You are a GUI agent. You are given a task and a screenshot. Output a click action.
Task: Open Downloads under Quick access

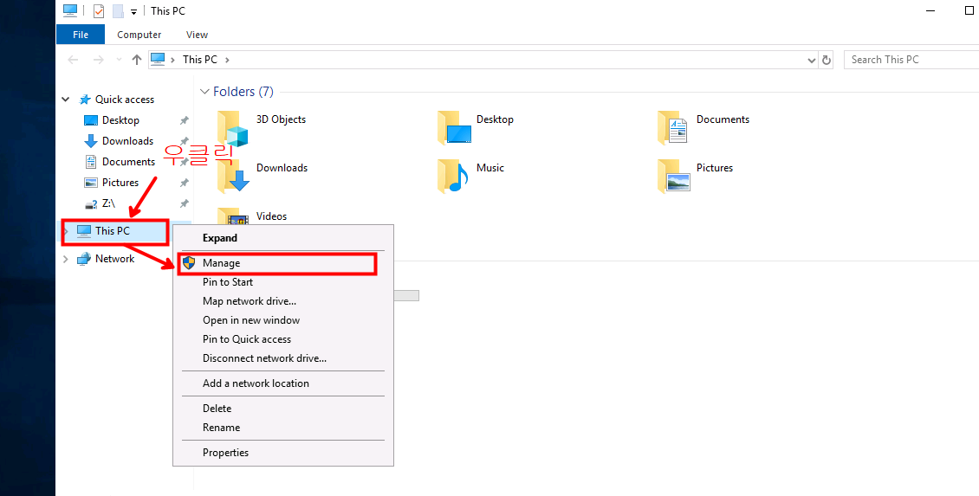pyautogui.click(x=127, y=141)
